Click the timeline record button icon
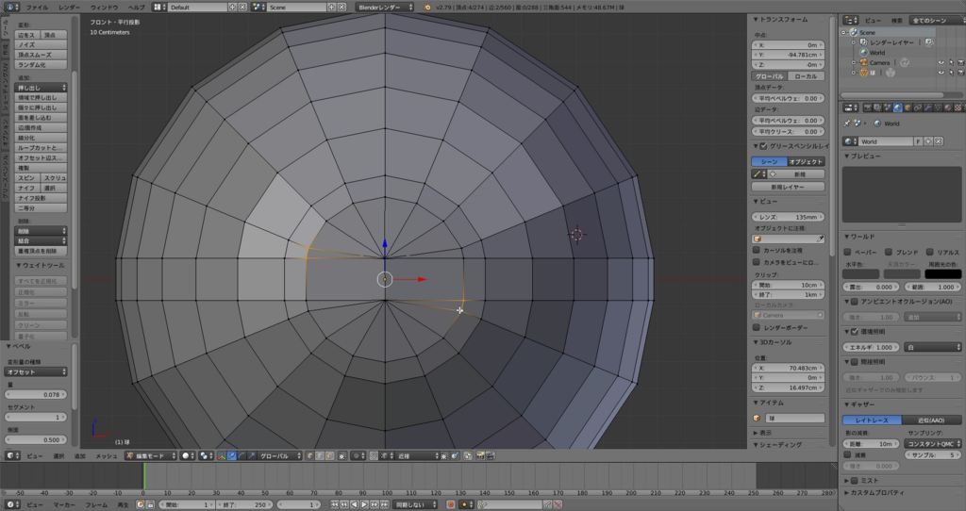This screenshot has width=966, height=511. pos(451,504)
